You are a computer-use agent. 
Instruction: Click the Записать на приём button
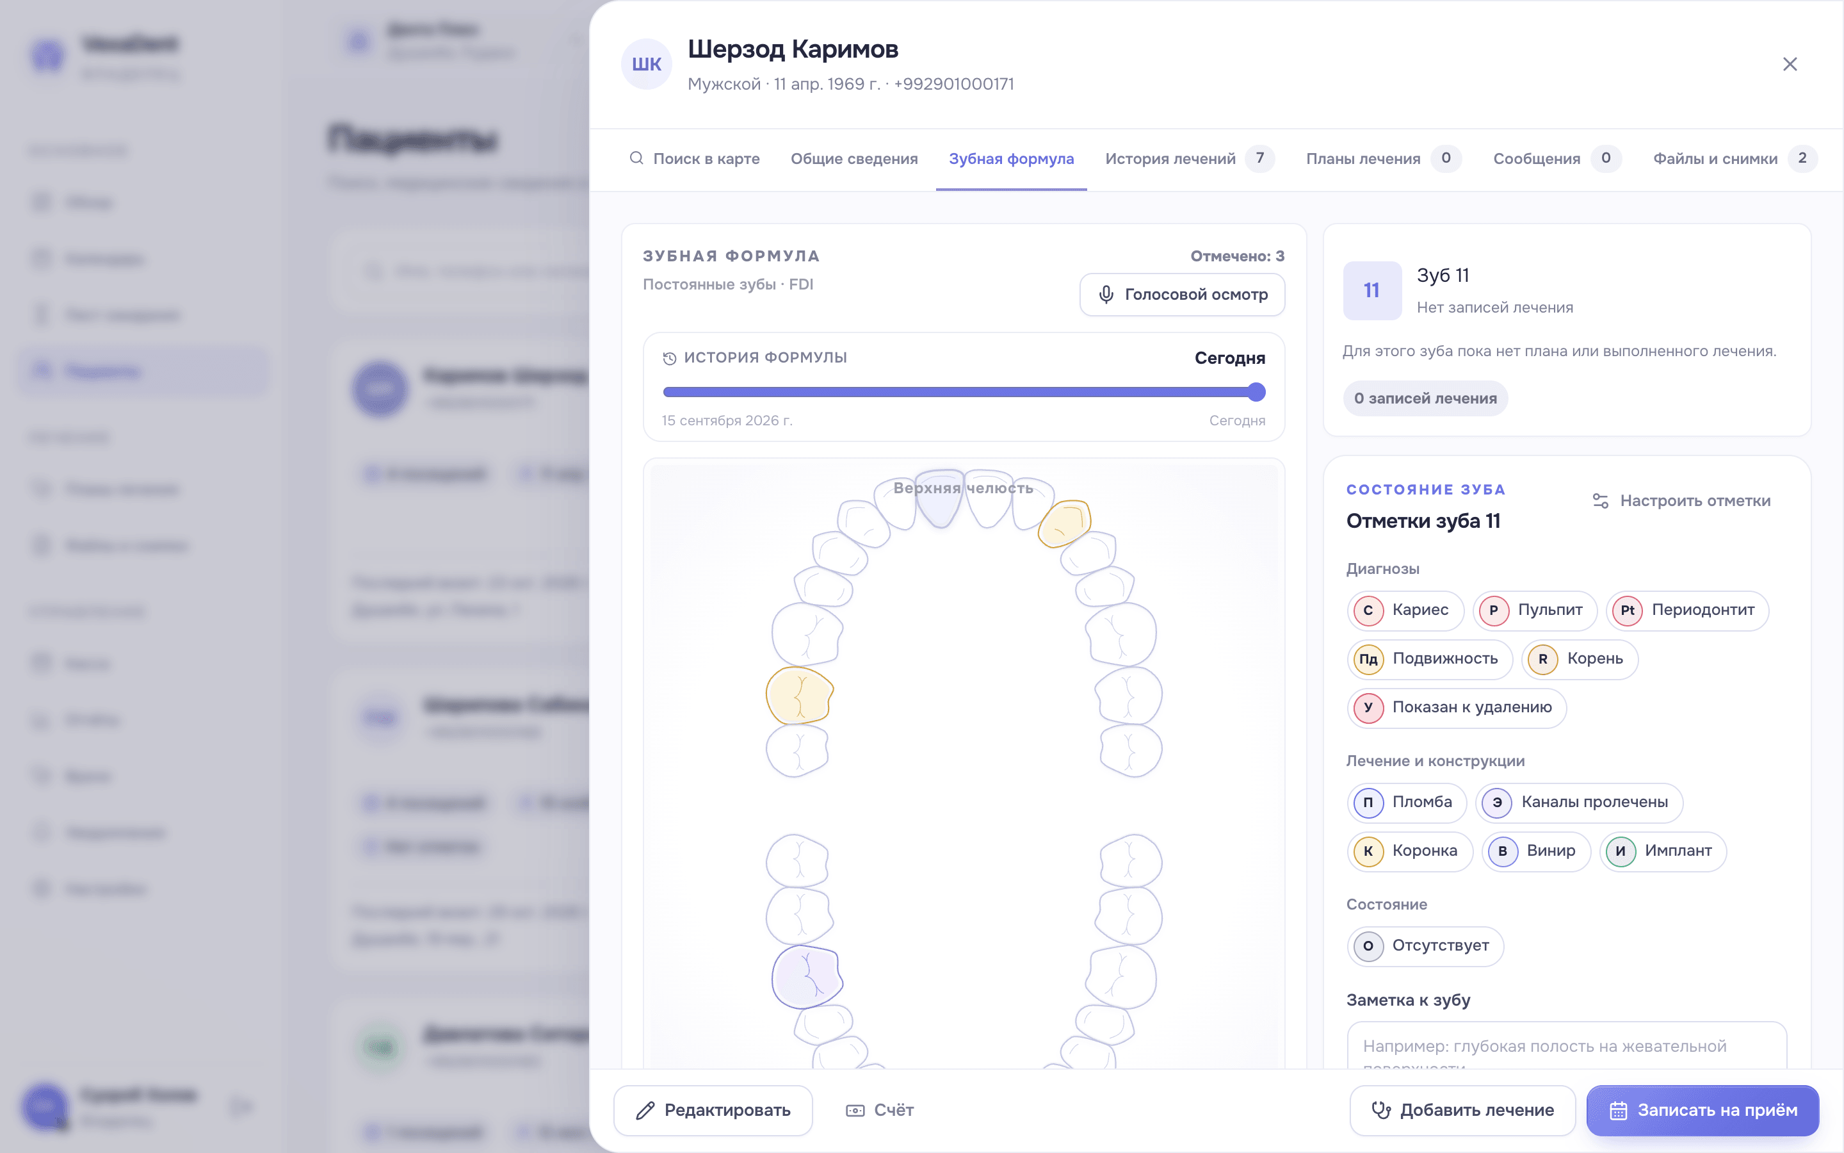point(1702,1110)
